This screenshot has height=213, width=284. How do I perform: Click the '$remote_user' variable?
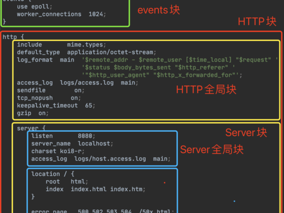pyautogui.click(x=160, y=60)
